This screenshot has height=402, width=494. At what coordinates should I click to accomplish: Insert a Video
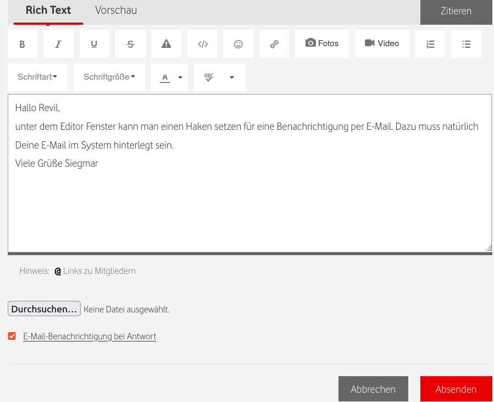(x=382, y=43)
